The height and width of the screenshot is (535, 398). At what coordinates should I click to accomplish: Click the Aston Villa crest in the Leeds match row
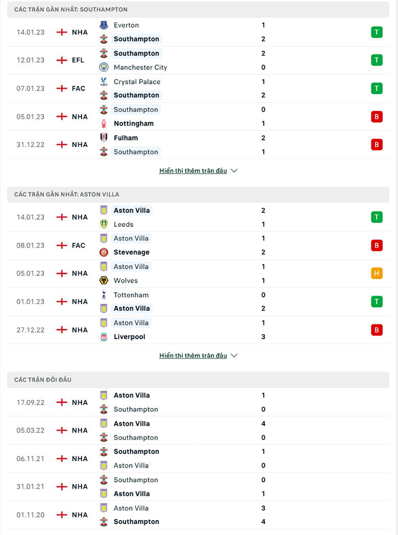point(104,210)
